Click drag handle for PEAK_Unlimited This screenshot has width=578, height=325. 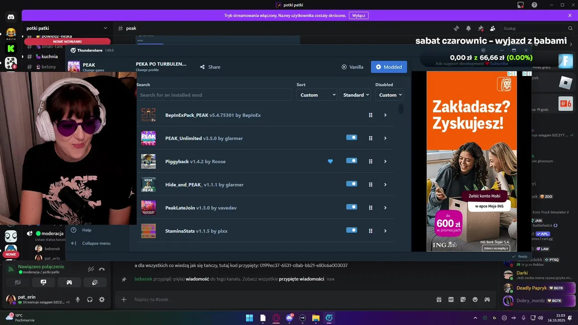371,138
